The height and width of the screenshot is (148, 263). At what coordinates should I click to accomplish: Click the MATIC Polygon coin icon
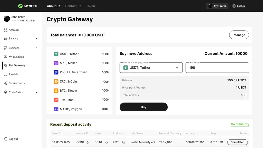pyautogui.click(x=56, y=109)
